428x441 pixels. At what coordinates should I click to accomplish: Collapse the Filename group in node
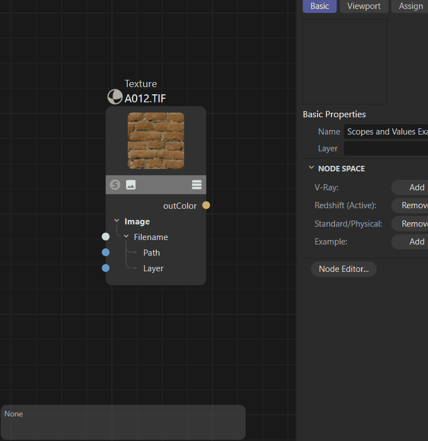[126, 237]
